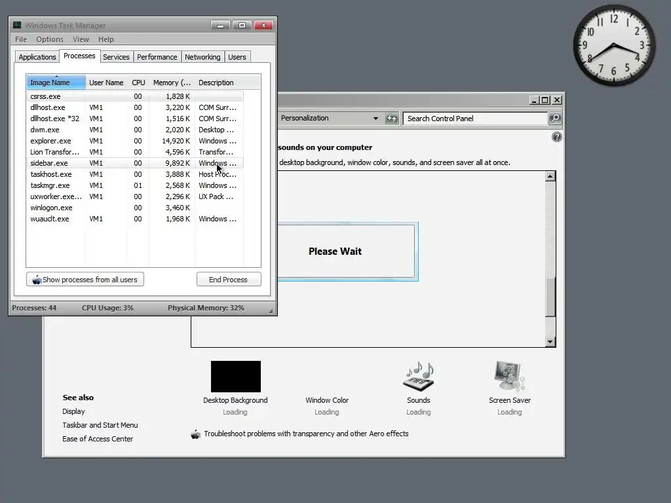Minimize the Control Panel window
671x503 pixels.
coord(533,100)
